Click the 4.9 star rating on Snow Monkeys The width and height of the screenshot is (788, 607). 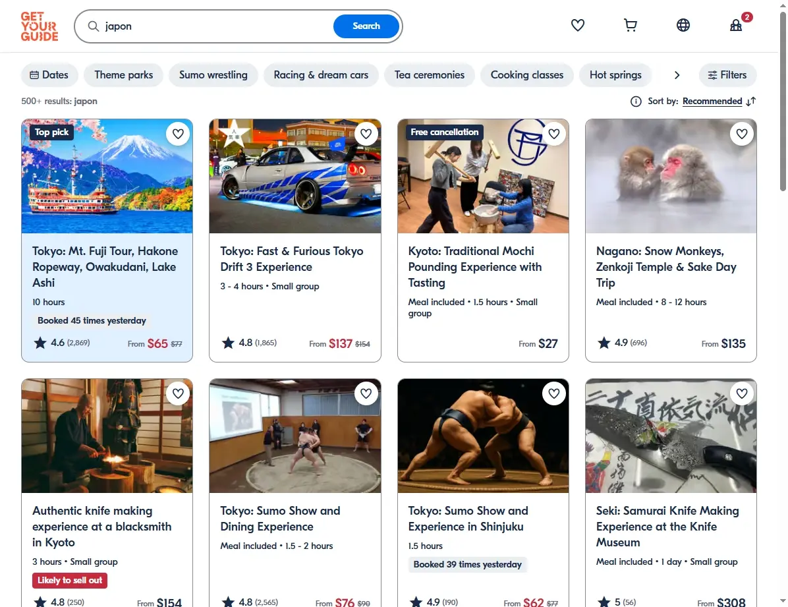[x=622, y=343]
